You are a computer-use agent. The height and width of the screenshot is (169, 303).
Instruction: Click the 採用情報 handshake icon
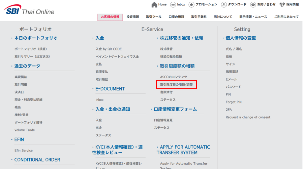282,5
